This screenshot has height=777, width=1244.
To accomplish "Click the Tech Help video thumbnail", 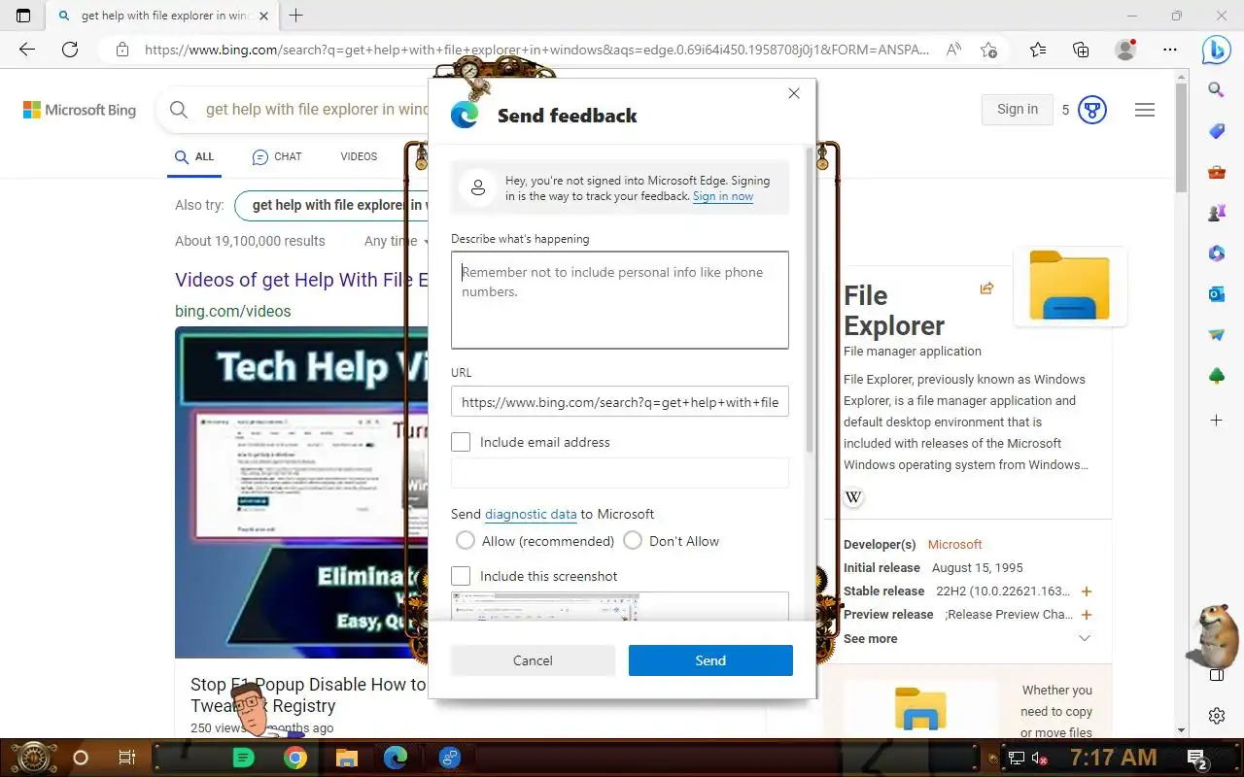I will 301,492.
